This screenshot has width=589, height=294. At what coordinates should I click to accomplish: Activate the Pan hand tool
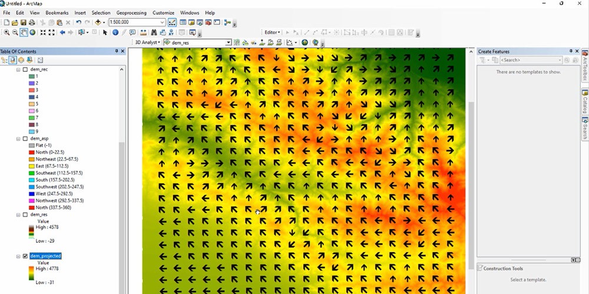[24, 32]
